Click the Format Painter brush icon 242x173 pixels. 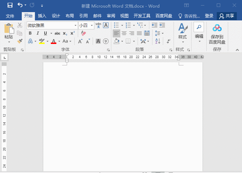20,41
